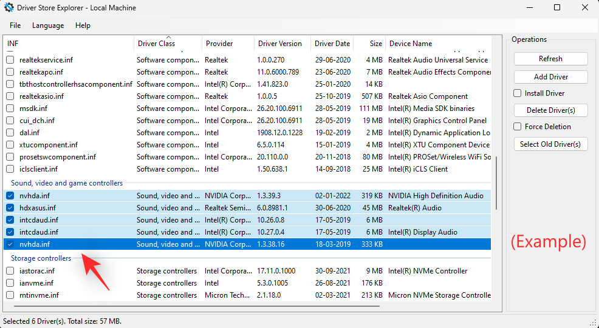Collapse the Storage controllers group
The height and width of the screenshot is (328, 599).
[41, 258]
